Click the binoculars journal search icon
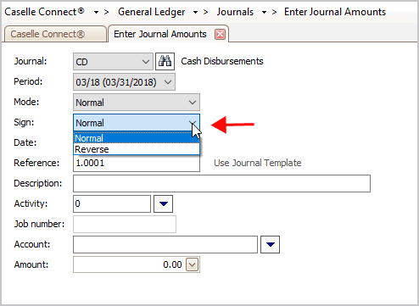419x306 pixels. click(x=165, y=61)
